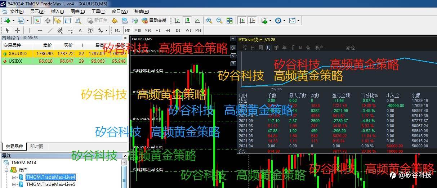Select the cursor arrow tool
The height and width of the screenshot is (188, 437).
pos(7,30)
